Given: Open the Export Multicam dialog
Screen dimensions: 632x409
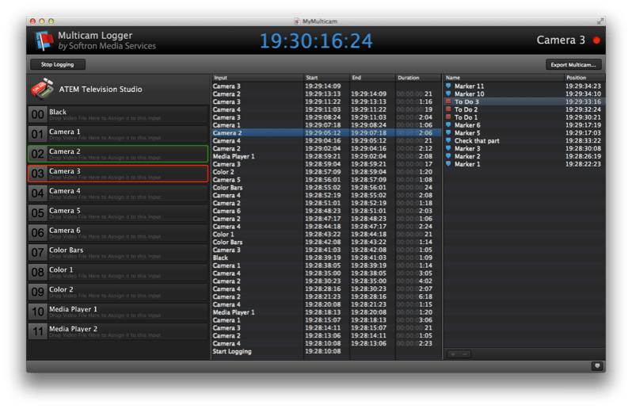Looking at the screenshot, I should (573, 64).
